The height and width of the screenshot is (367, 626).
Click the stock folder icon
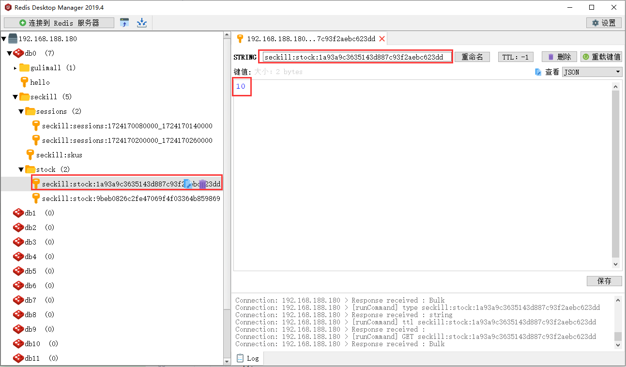click(30, 169)
